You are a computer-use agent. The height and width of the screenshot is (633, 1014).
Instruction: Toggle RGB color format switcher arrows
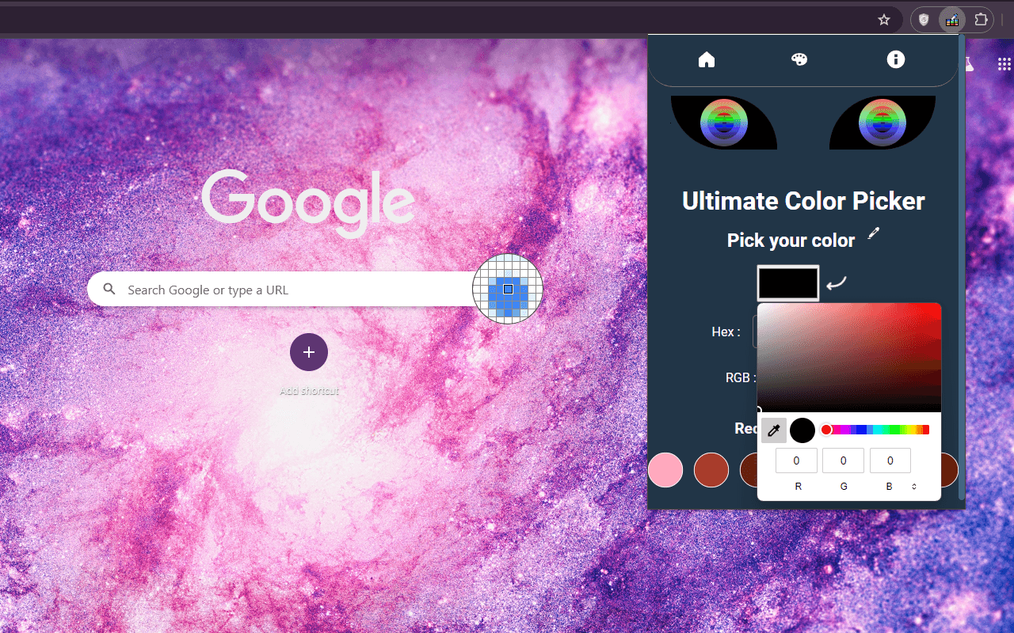(x=914, y=487)
